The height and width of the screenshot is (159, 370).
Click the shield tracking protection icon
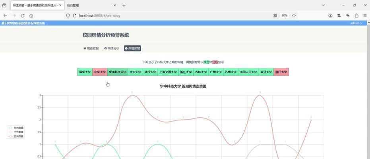(x=68, y=16)
